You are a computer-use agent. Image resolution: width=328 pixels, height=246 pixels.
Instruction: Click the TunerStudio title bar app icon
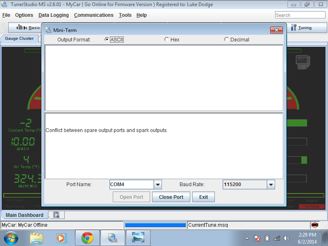coord(5,4)
